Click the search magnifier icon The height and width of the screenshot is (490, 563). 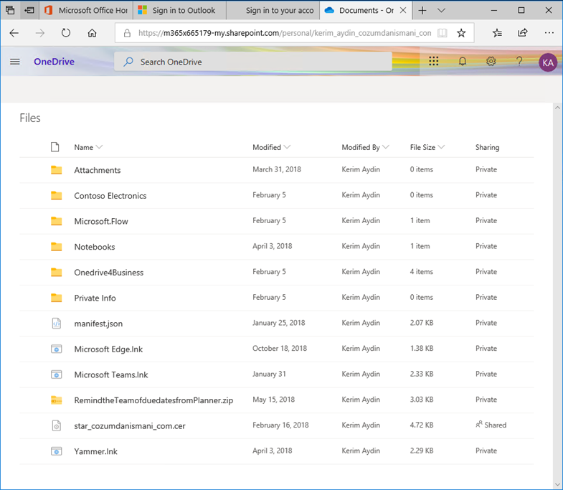point(128,62)
